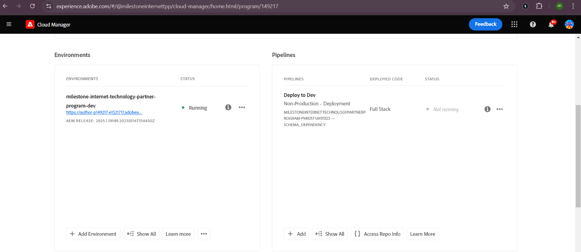Viewport: 581px width, 252px height.
Task: Bookmark this page with star icon
Action: (506, 6)
